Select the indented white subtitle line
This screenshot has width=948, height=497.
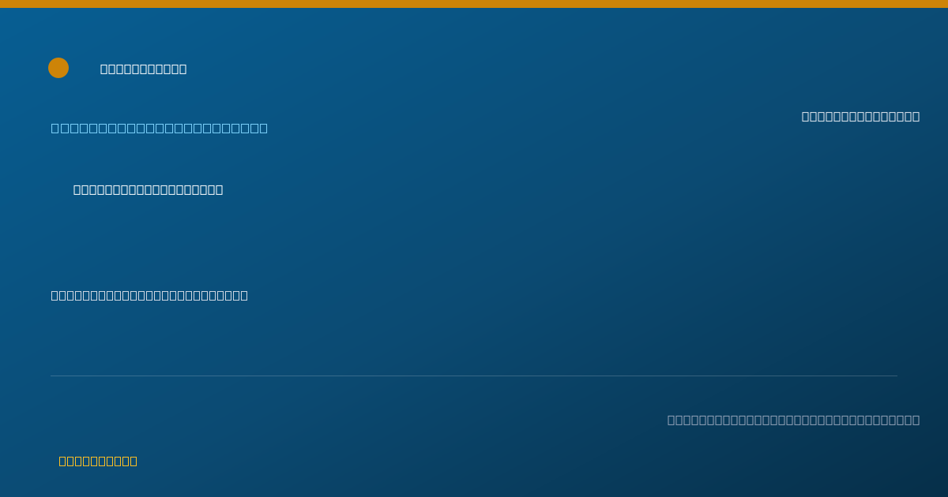pos(148,189)
